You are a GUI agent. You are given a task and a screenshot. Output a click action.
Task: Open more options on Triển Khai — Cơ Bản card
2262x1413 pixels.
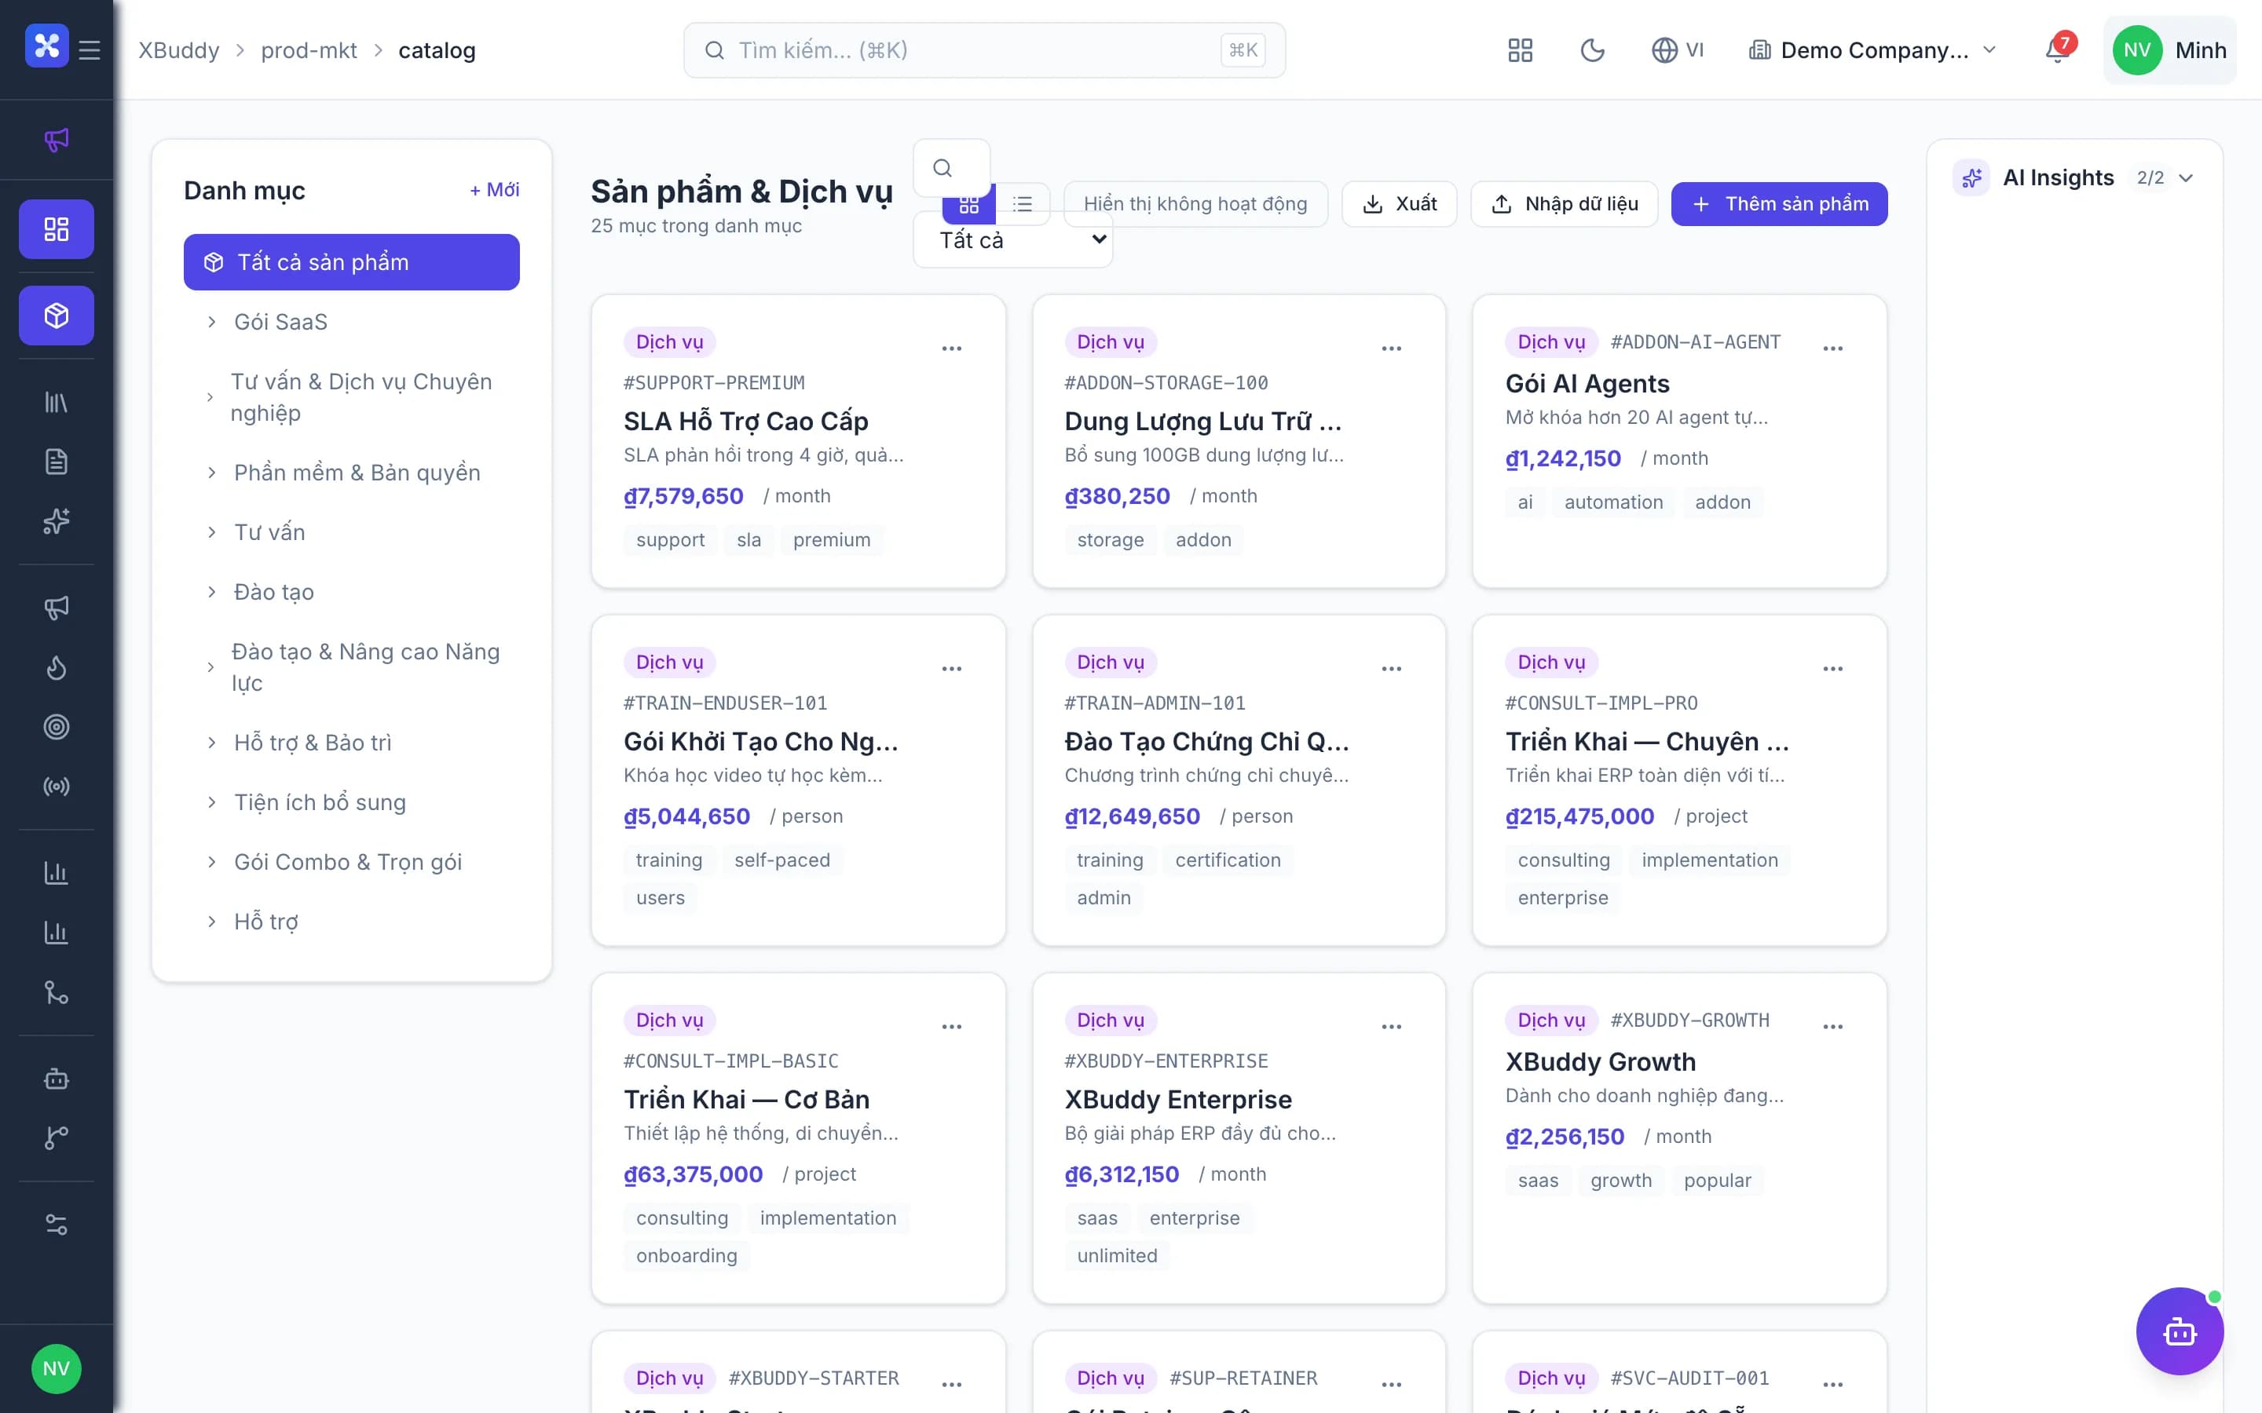point(952,1027)
